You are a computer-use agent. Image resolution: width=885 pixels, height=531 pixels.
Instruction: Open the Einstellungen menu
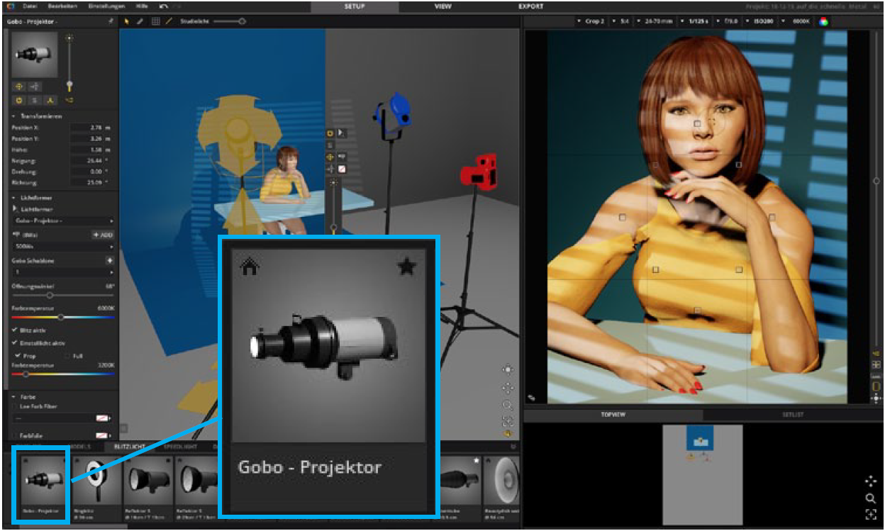106,6
